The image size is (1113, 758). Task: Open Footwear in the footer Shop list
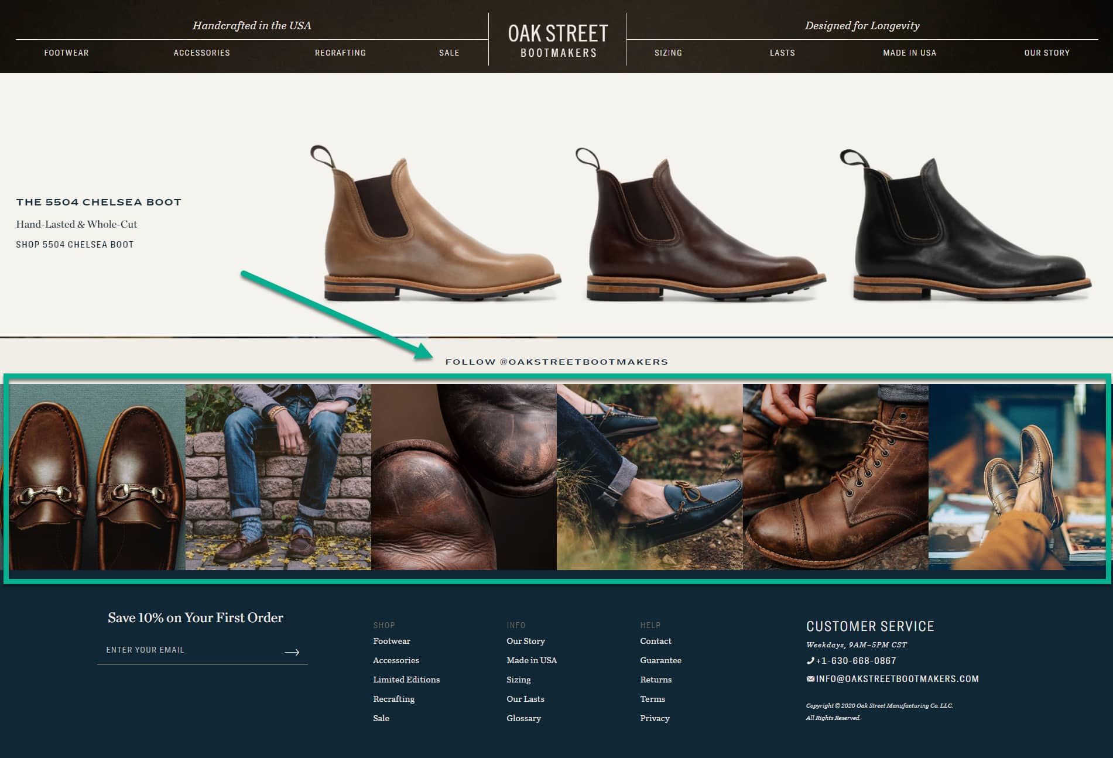[x=392, y=641]
